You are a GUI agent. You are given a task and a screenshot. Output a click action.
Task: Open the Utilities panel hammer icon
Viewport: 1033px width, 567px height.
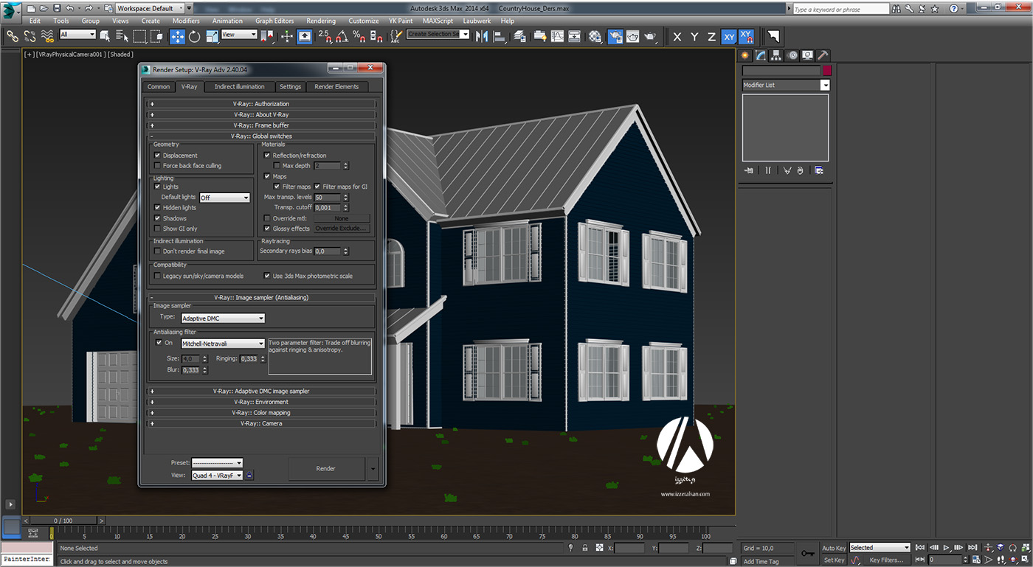pyautogui.click(x=823, y=55)
